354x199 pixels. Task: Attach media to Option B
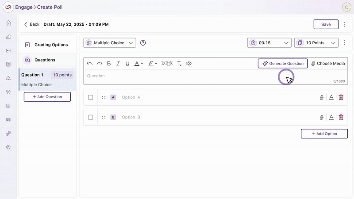point(322,117)
